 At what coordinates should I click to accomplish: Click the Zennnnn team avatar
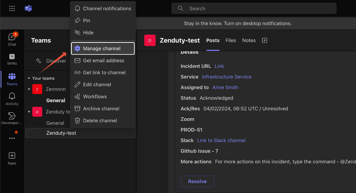[37, 89]
